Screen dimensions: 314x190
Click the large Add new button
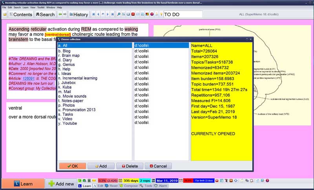tap(61, 184)
